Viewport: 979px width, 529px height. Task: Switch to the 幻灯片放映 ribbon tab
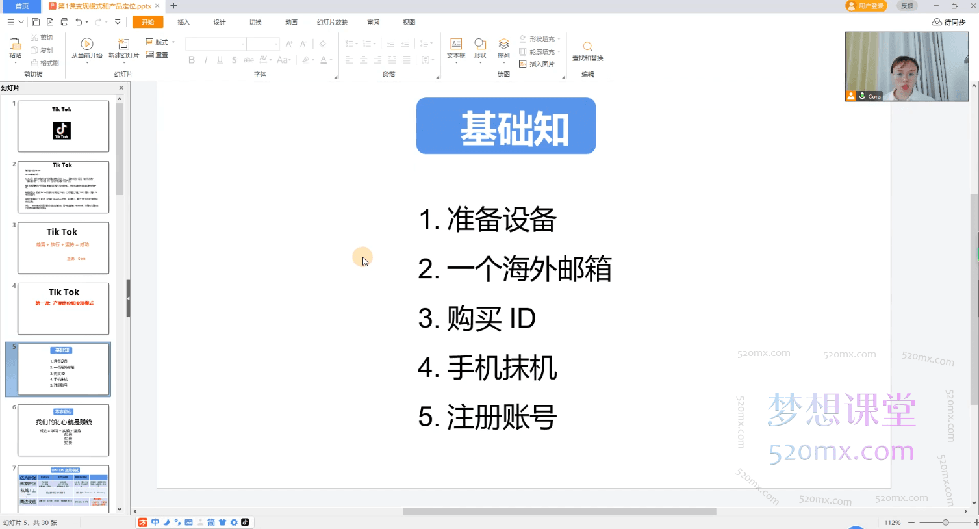pos(334,21)
